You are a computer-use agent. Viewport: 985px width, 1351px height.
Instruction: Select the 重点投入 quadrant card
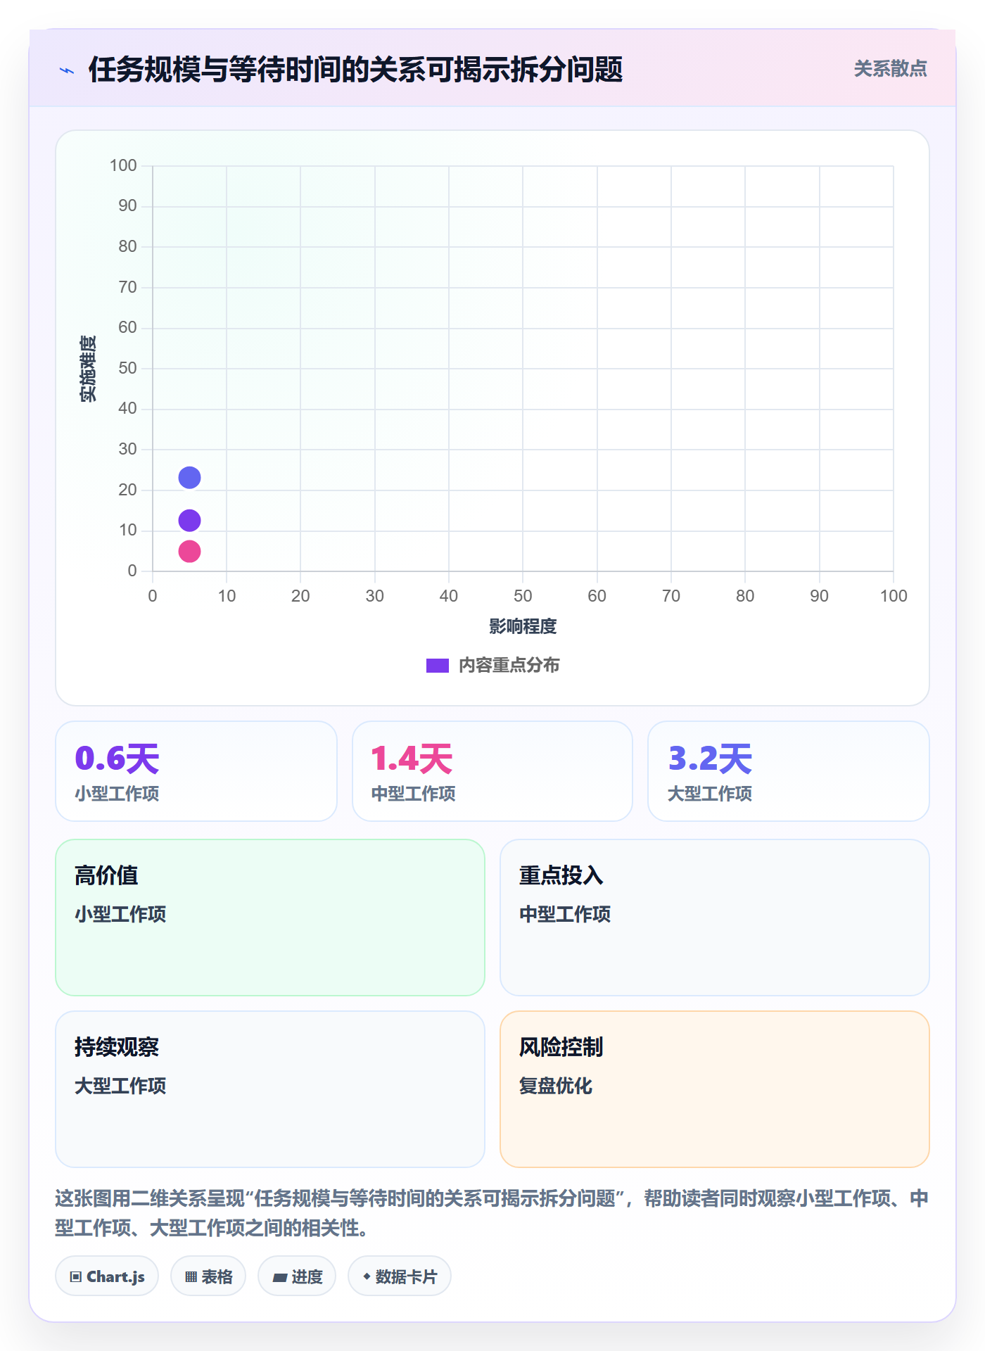715,918
